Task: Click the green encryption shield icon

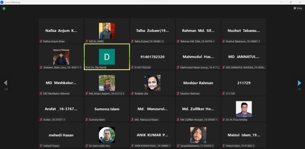Action: pos(4,8)
